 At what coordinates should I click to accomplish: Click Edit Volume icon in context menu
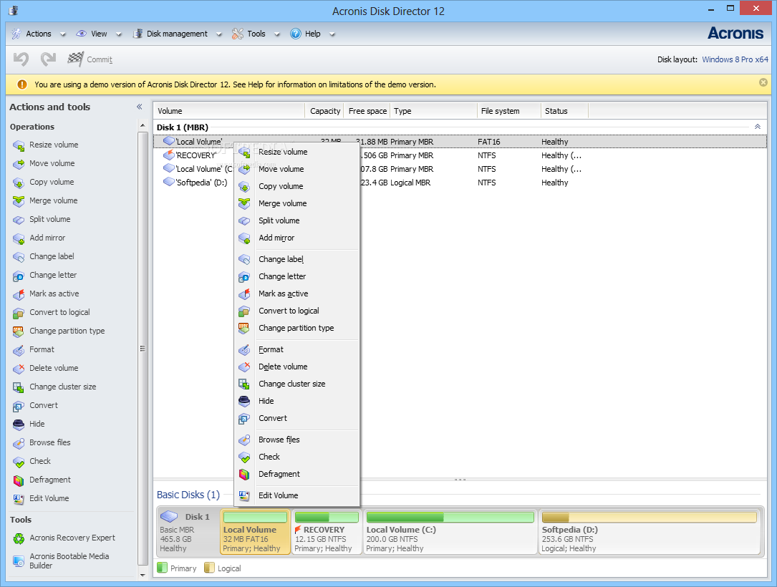click(244, 496)
